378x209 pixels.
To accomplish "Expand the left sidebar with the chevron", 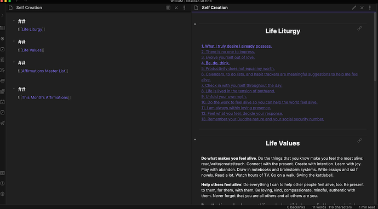I will coord(2,15).
